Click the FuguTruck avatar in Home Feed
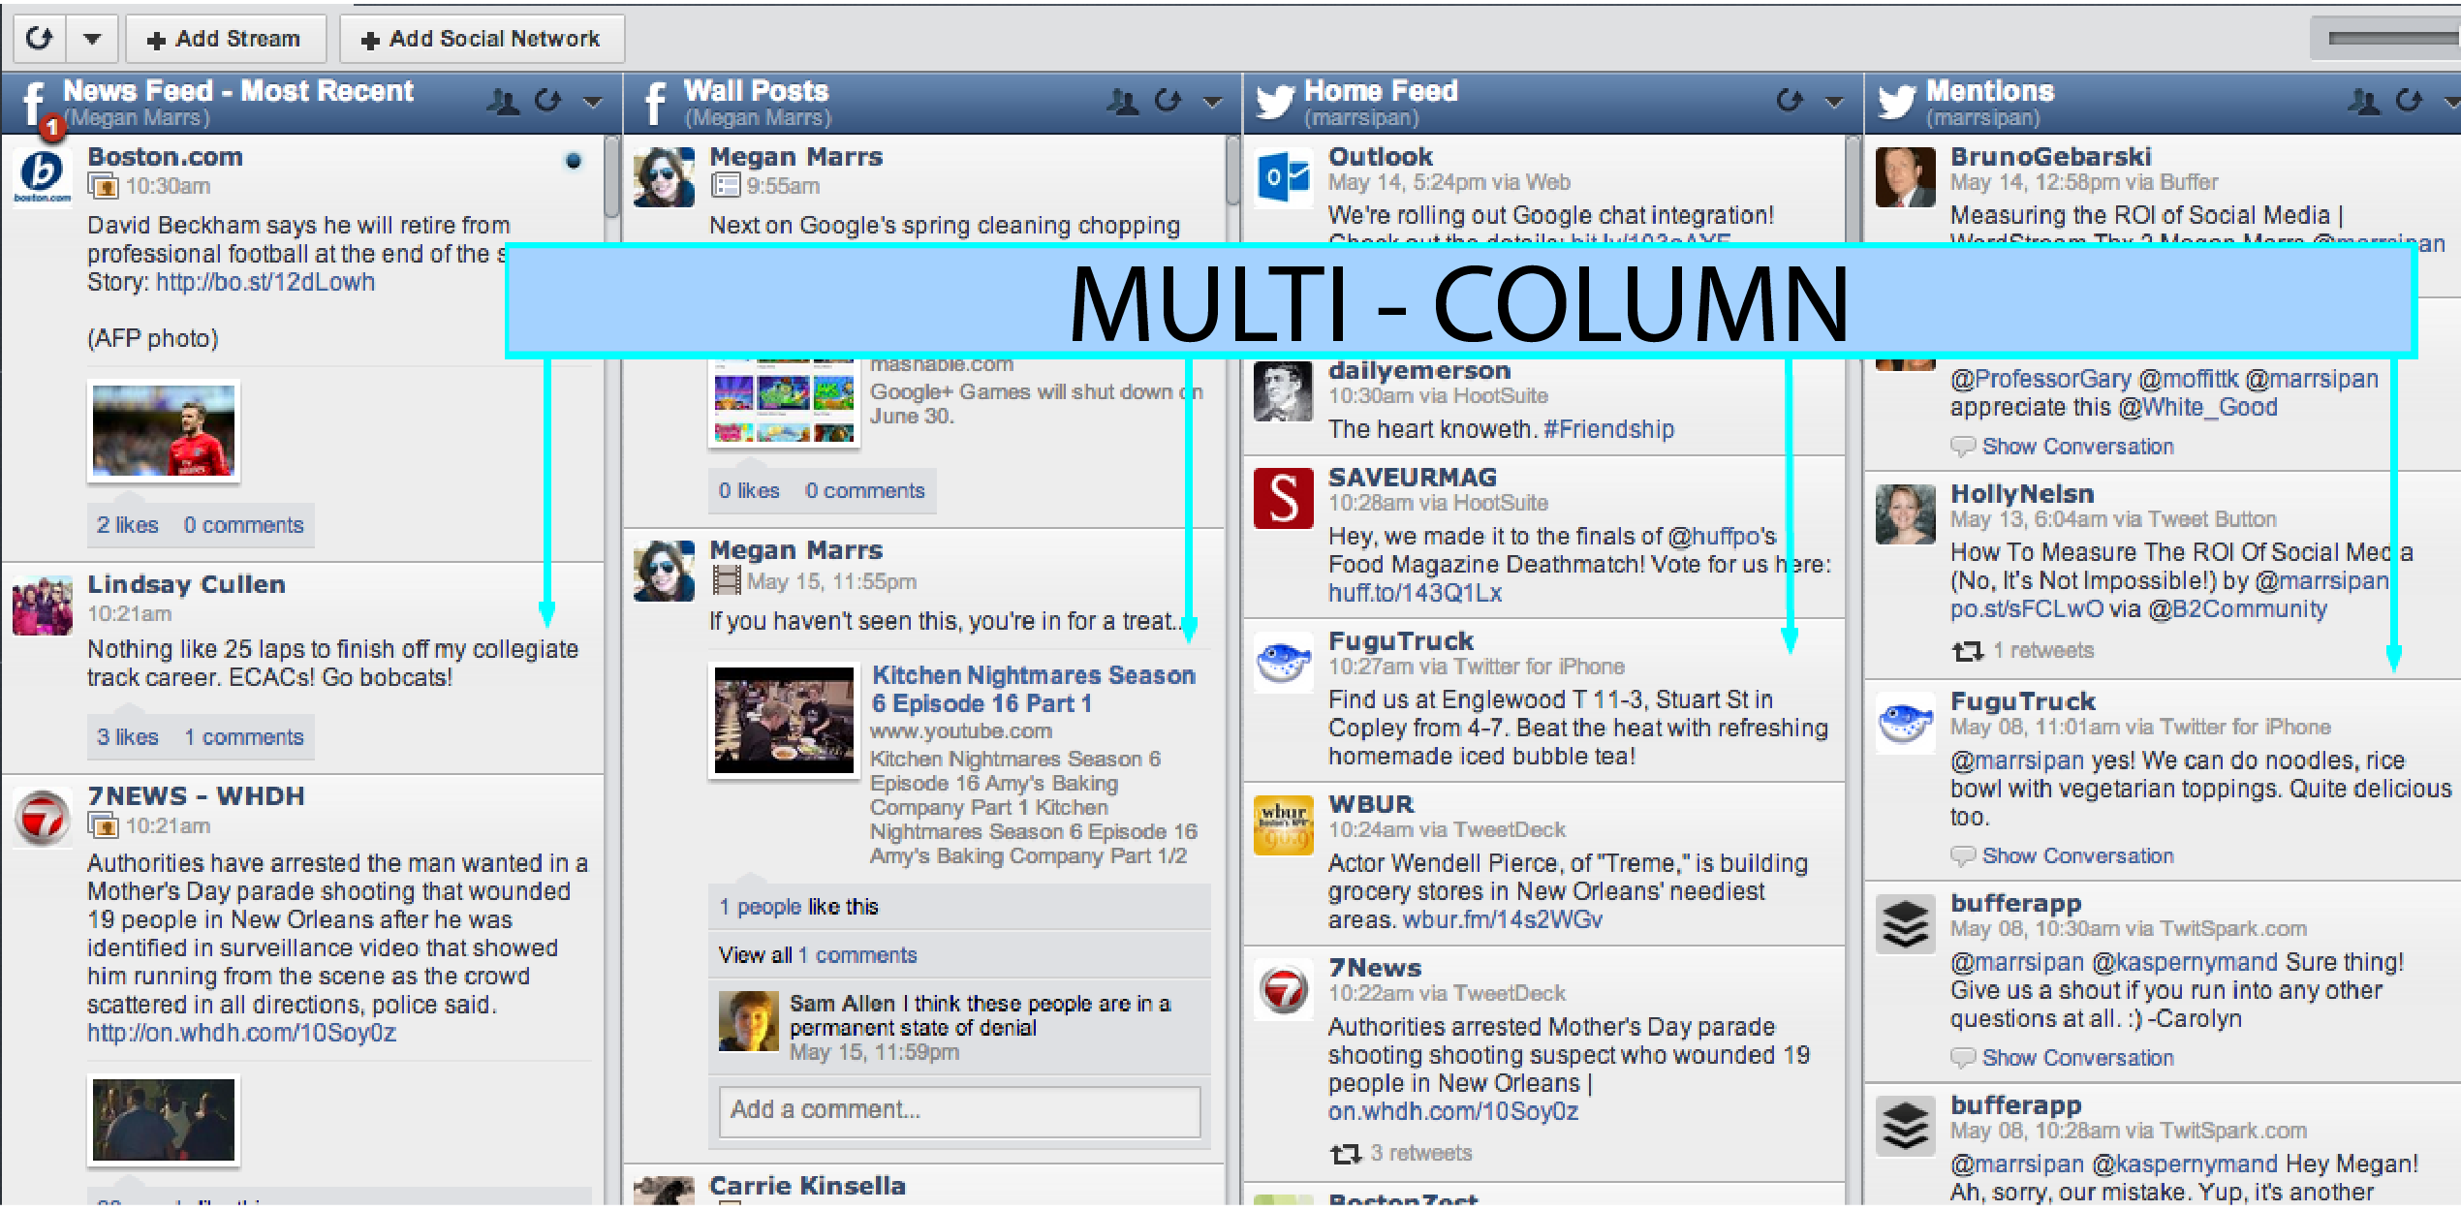 point(1283,662)
